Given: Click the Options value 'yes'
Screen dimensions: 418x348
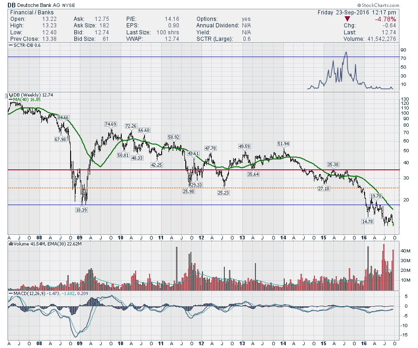Looking at the screenshot, I should click(246, 19).
